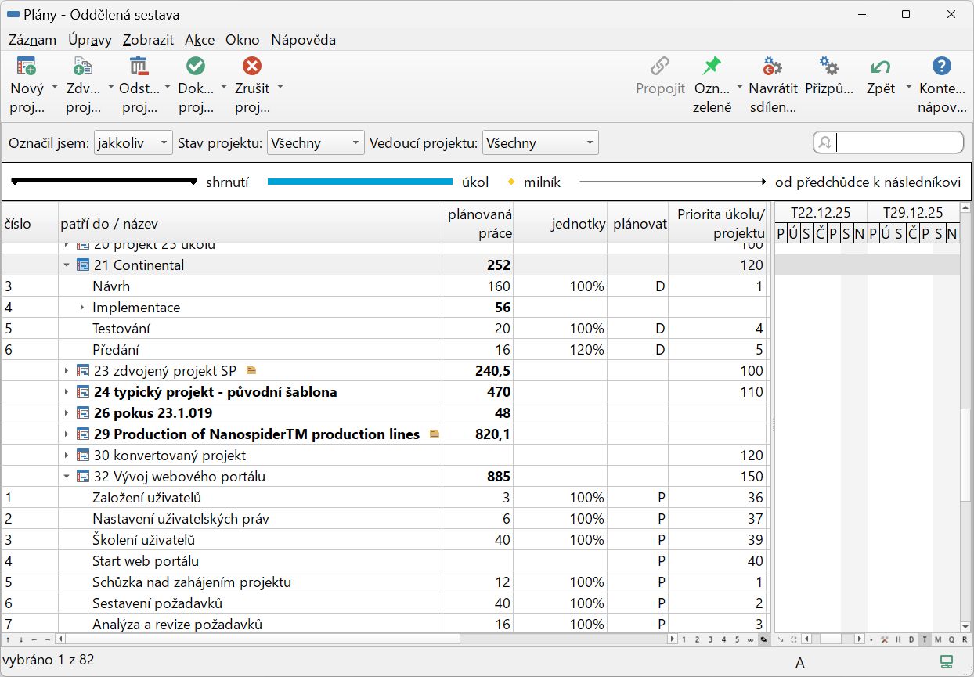Collapse the 21 Continental project tree node

click(x=67, y=265)
